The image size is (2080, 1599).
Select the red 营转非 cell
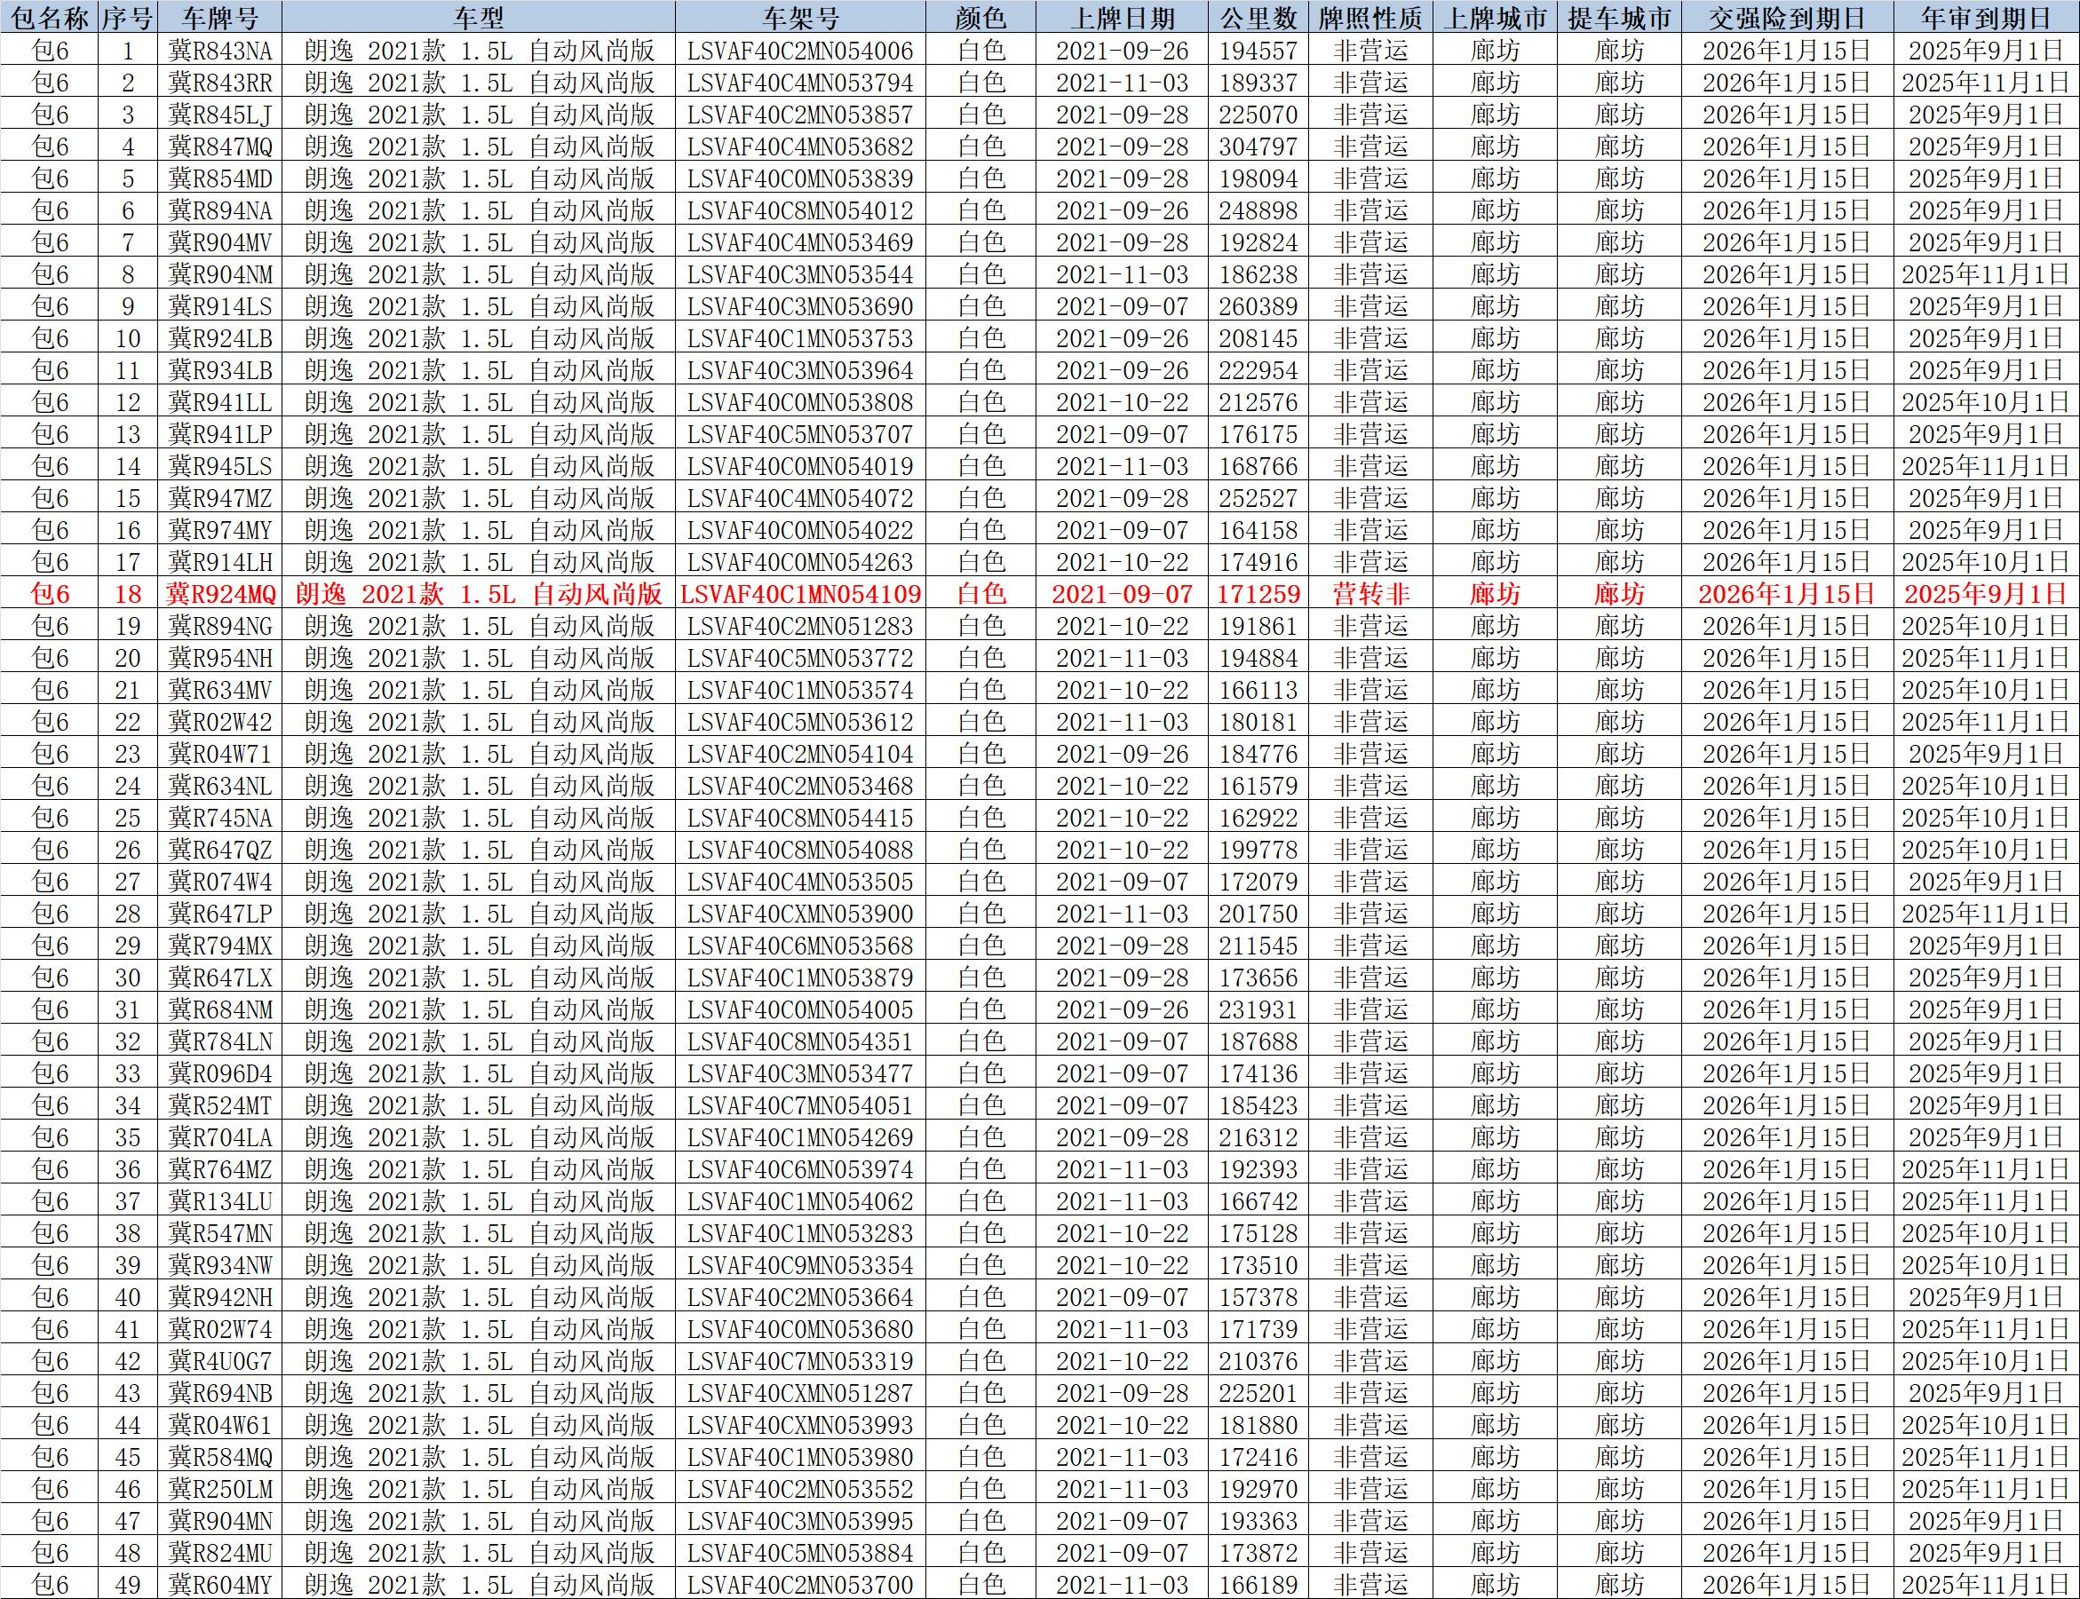pyautogui.click(x=1370, y=594)
